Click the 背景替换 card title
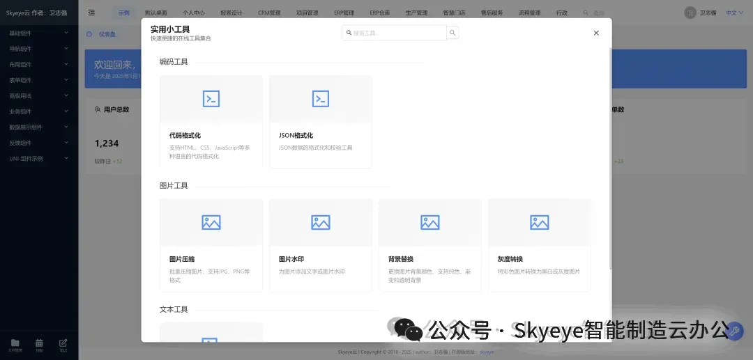 [x=401, y=259]
